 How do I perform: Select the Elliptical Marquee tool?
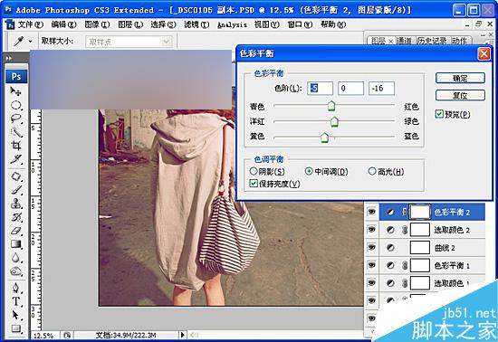(x=15, y=105)
